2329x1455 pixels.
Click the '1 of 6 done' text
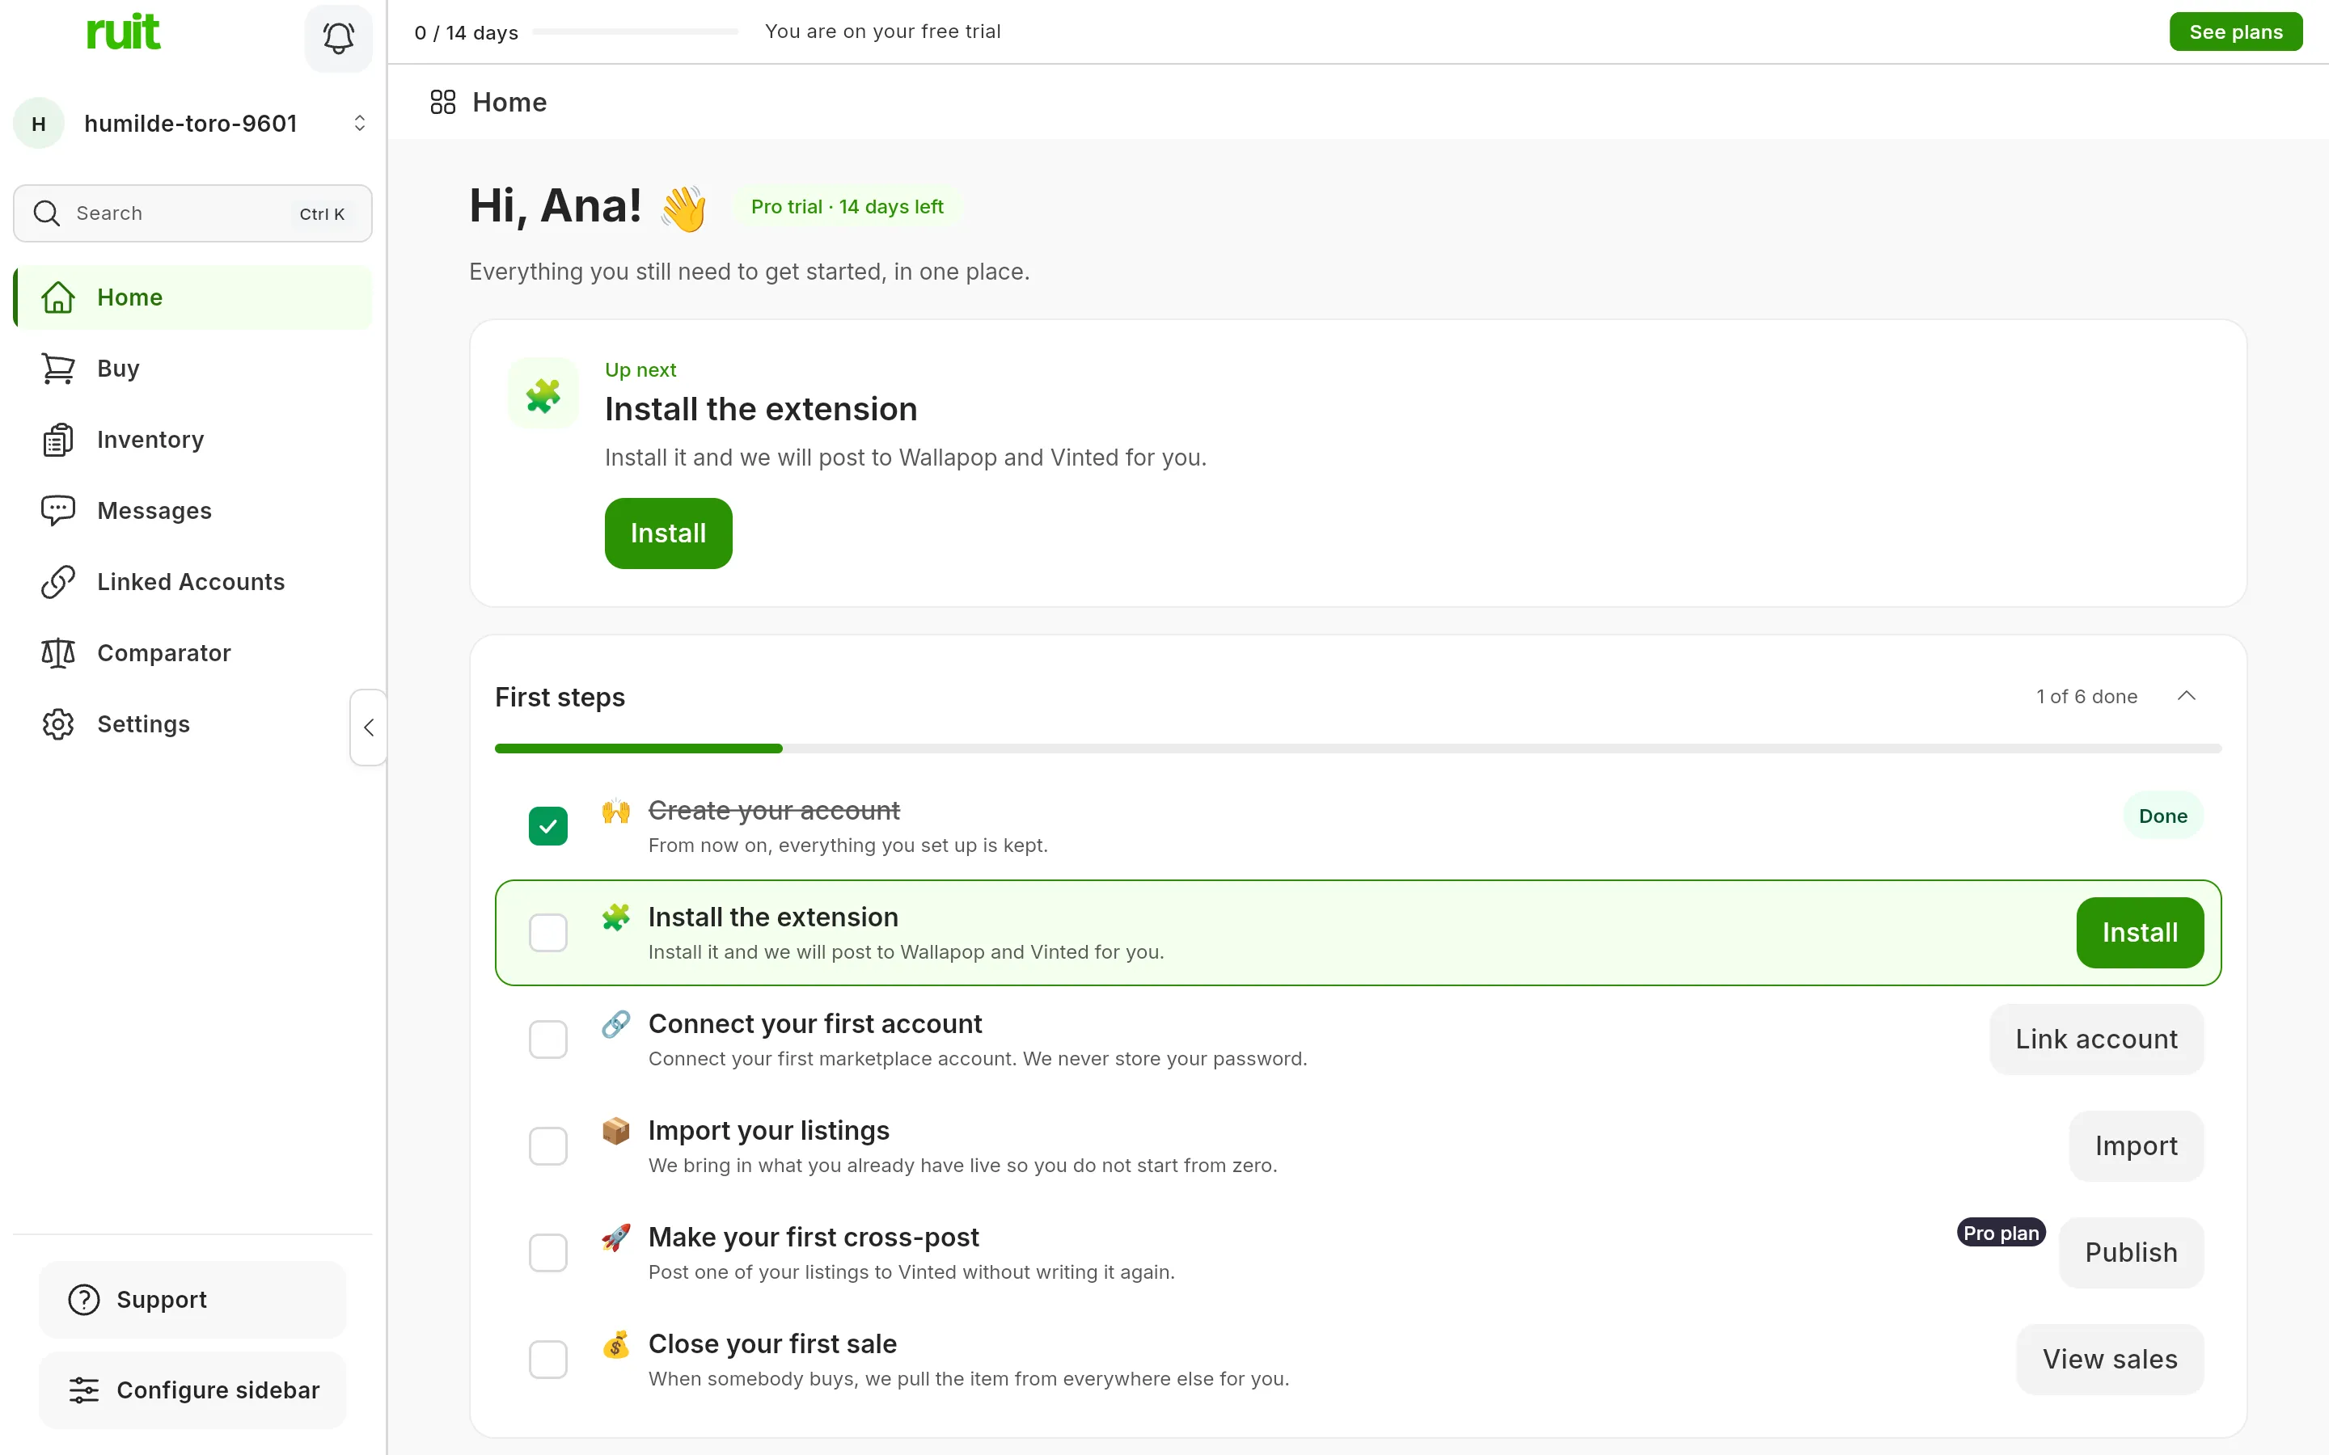click(x=2086, y=696)
